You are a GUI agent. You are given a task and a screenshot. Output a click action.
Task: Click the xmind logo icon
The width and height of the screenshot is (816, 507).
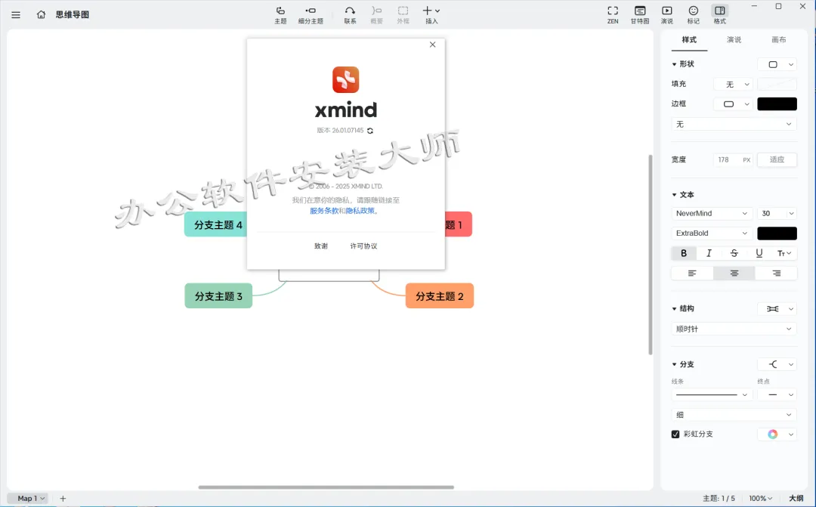tap(346, 79)
